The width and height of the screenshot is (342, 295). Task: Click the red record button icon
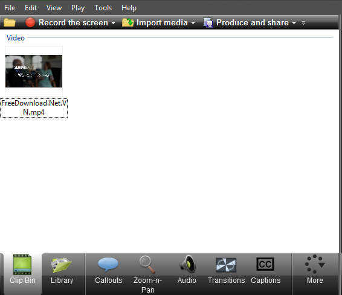click(30, 22)
